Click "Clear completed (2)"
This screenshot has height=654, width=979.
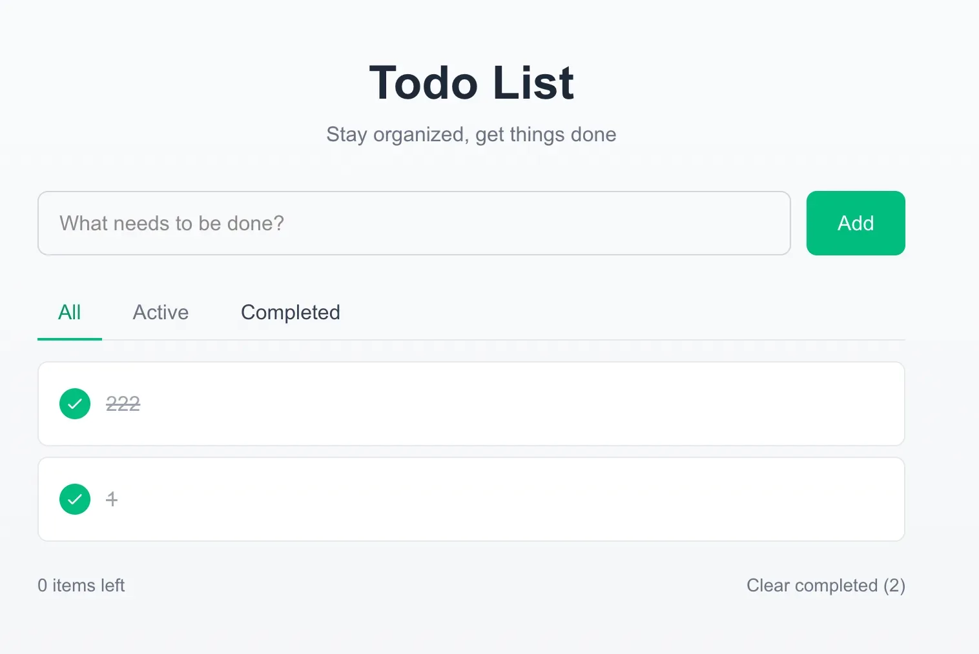click(x=826, y=585)
